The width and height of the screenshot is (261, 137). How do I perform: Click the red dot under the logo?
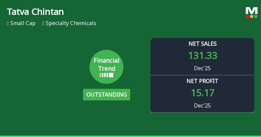[247, 16]
